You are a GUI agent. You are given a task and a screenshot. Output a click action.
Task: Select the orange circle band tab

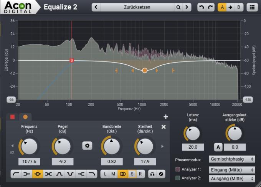tap(25, 117)
